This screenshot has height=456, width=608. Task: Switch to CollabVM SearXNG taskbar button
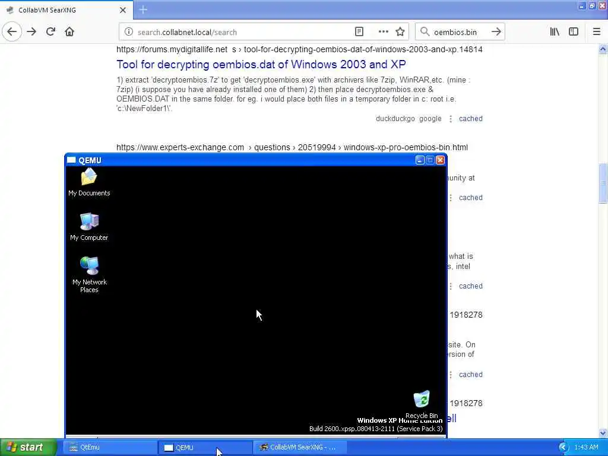[x=300, y=448]
